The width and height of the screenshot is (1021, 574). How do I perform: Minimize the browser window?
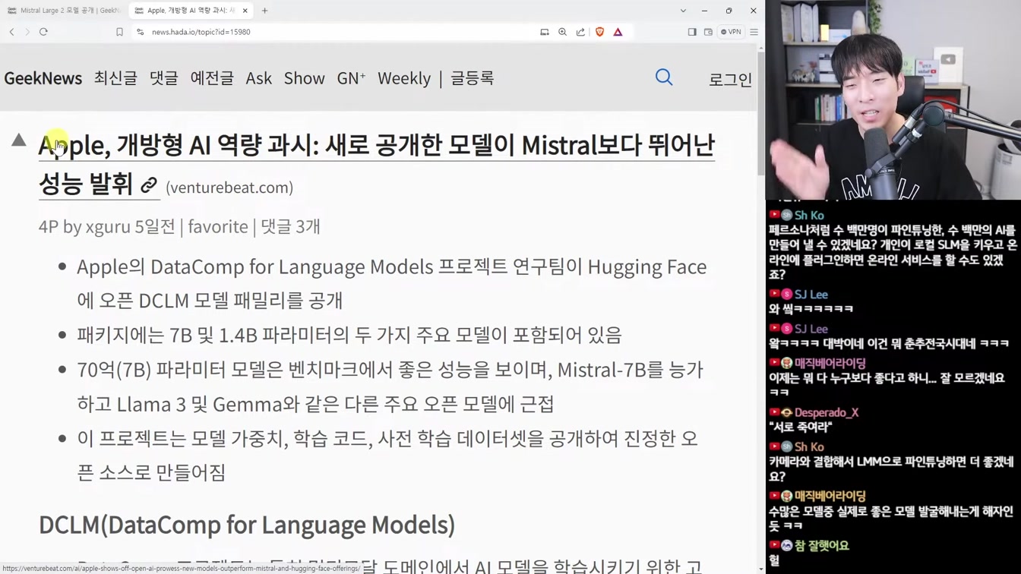click(704, 11)
